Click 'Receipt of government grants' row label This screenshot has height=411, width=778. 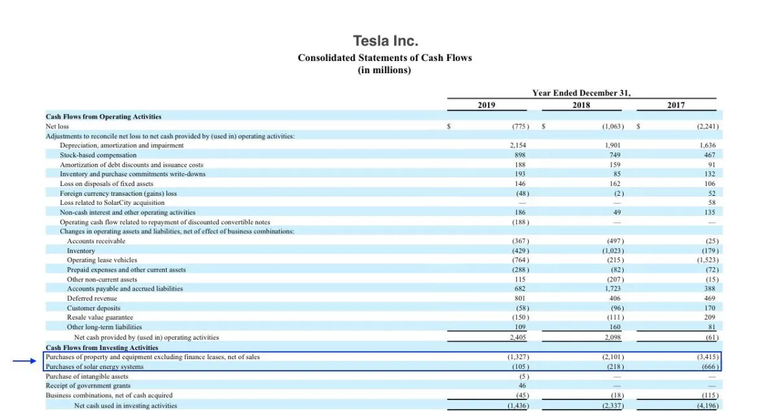tap(88, 385)
